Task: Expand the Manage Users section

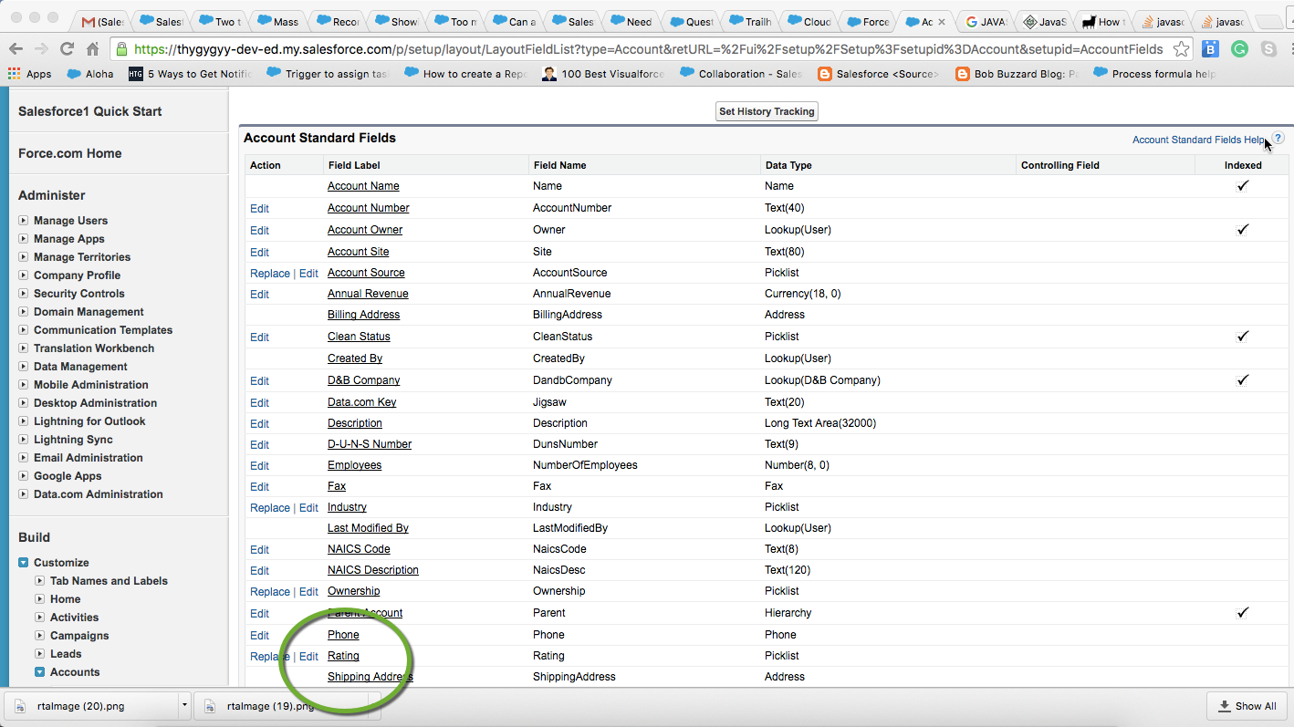Action: pos(24,221)
